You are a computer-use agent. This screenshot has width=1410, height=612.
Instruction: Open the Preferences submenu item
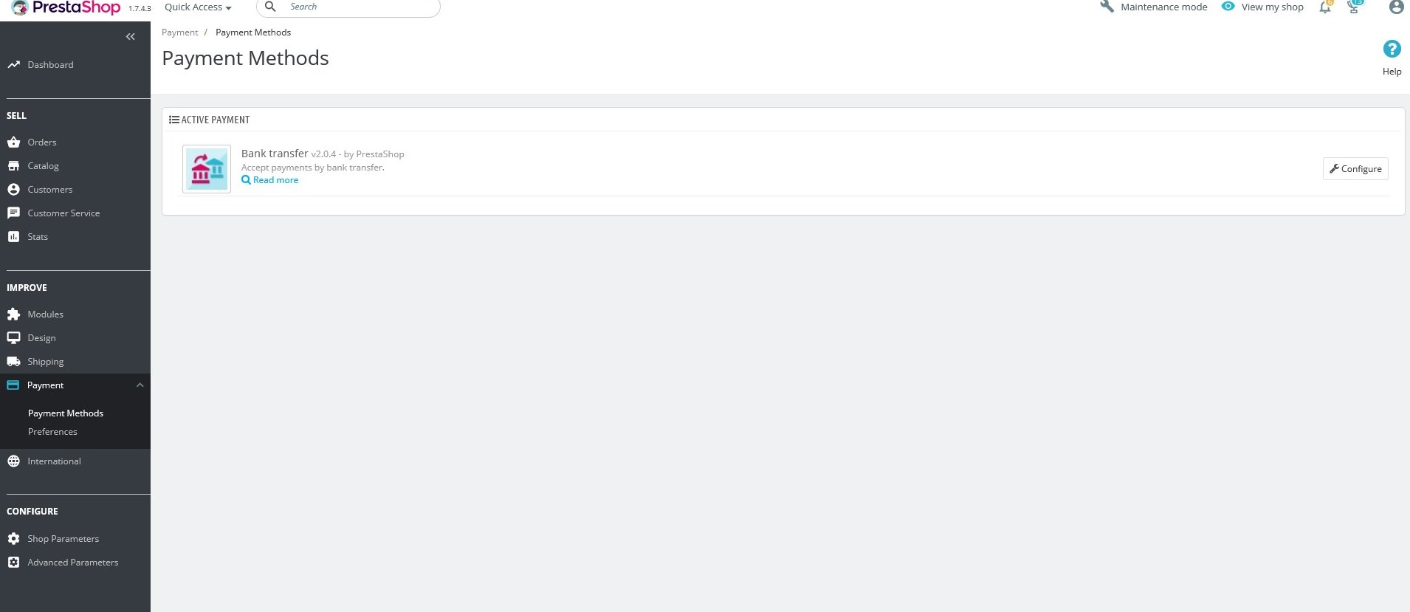[x=52, y=432]
